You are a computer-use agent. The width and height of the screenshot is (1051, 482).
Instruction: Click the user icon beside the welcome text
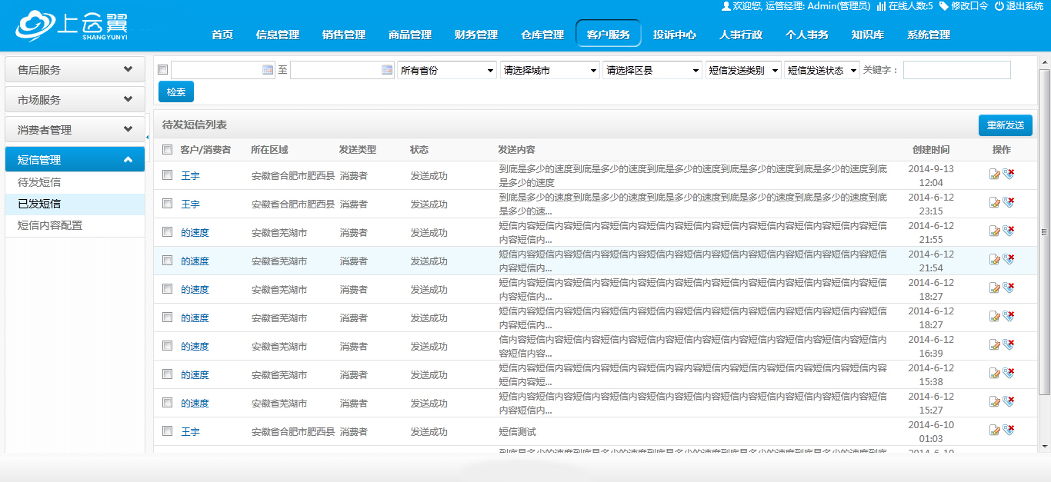click(x=726, y=6)
